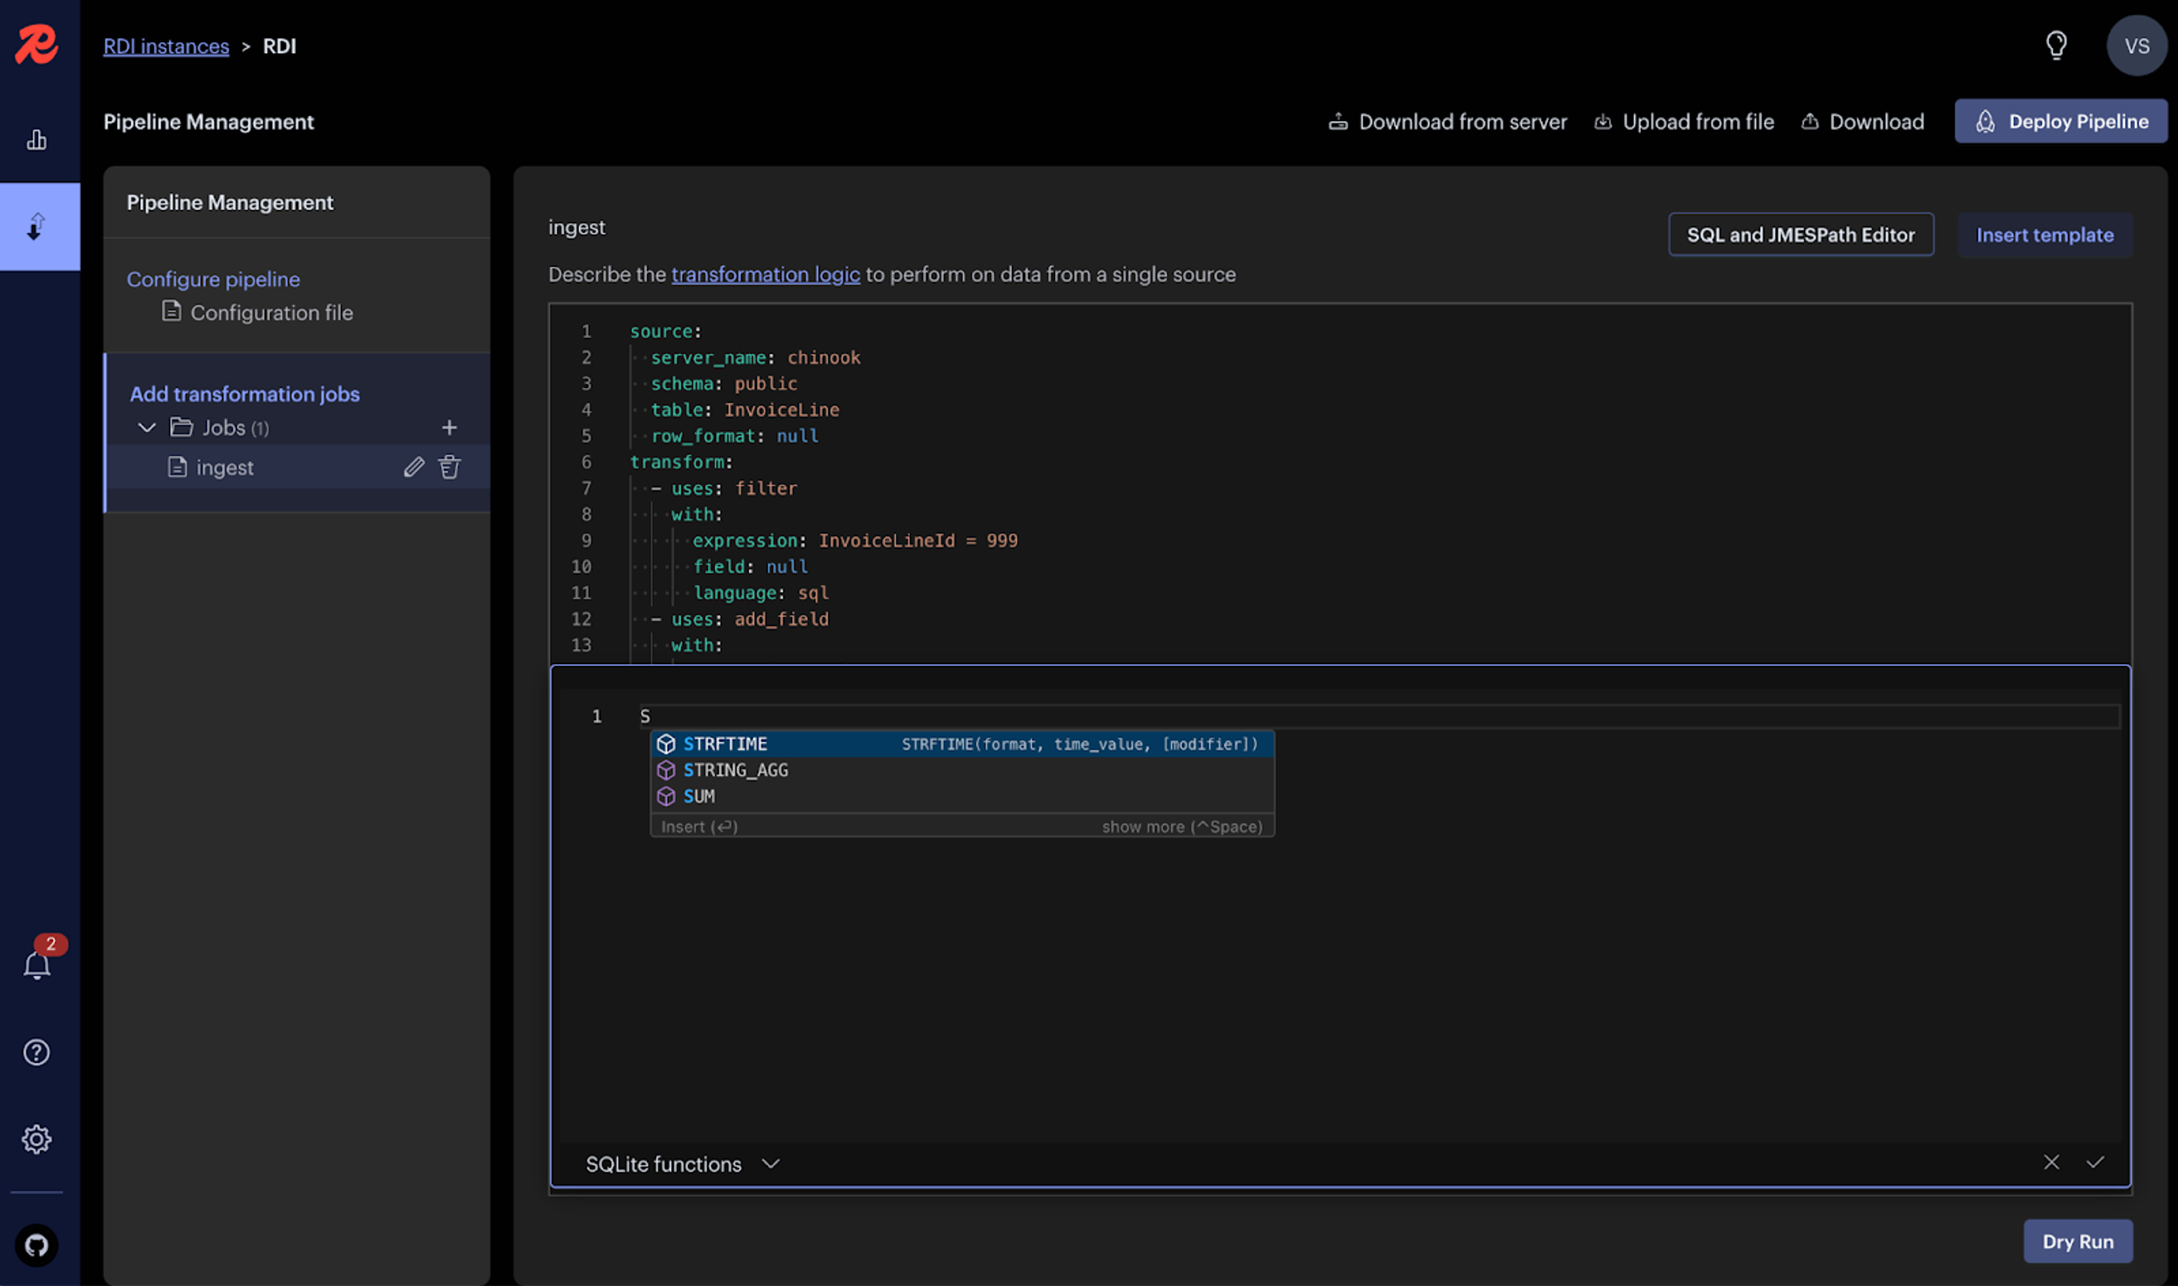Select SUM autocomplete suggestion
The height and width of the screenshot is (1286, 2178).
[699, 796]
